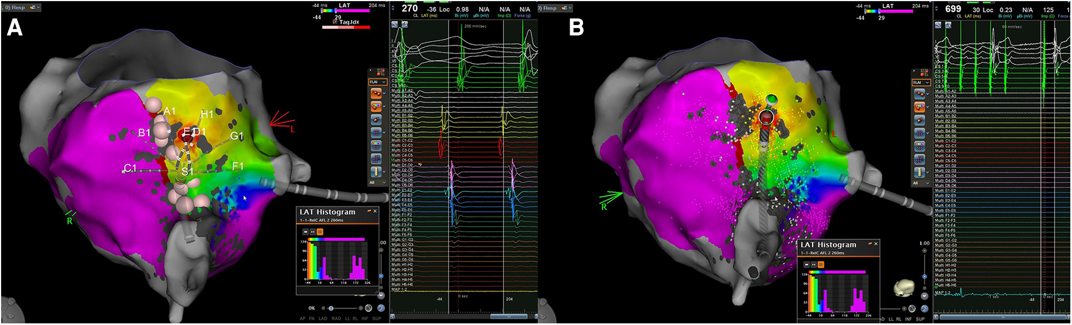Close the LAT Histogram window in panel A
The width and height of the screenshot is (1072, 325).
375,211
